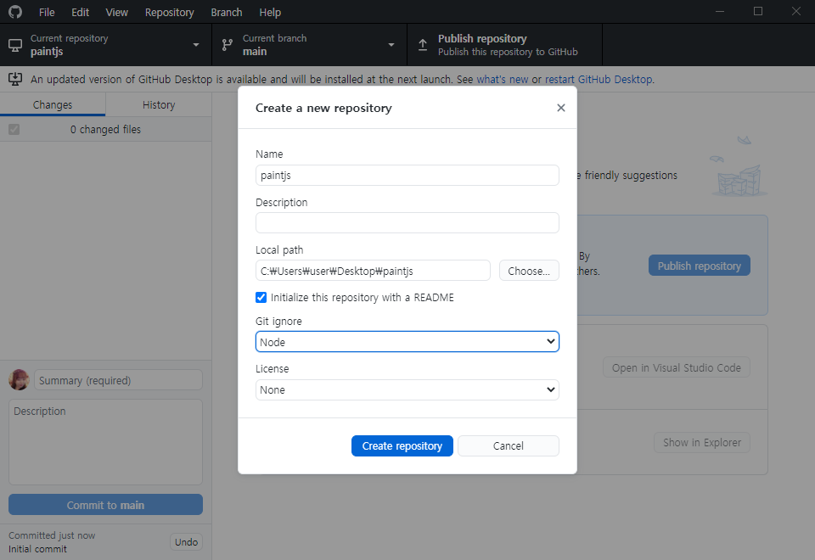This screenshot has height=560, width=815.
Task: Open the Edit menu
Action: [x=80, y=12]
